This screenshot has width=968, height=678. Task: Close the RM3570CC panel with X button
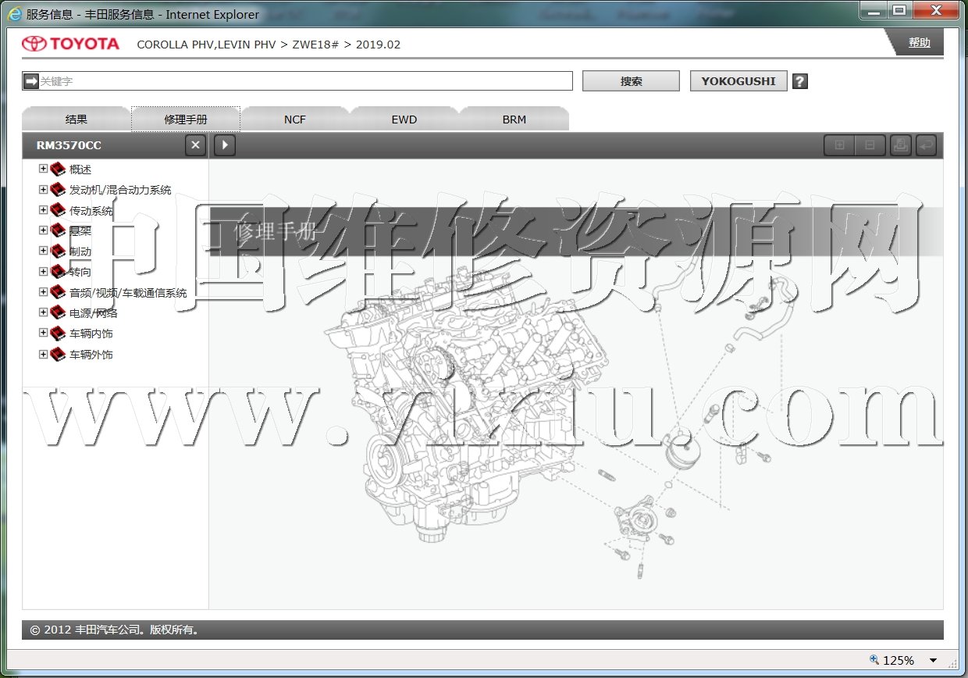(x=196, y=145)
